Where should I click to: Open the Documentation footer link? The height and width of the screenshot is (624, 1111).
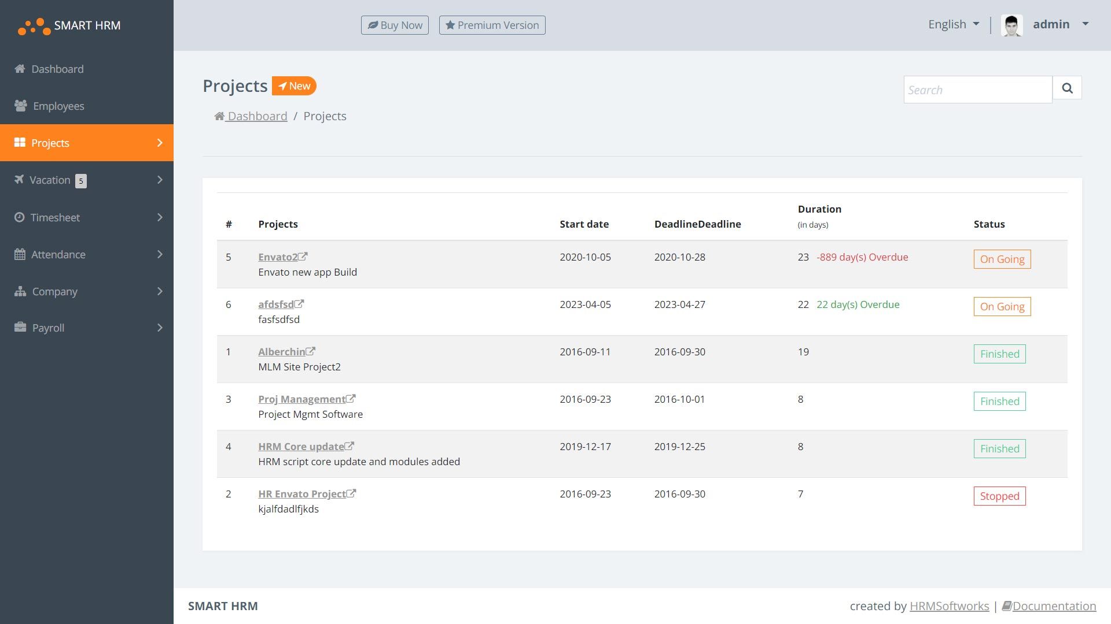(x=1053, y=606)
